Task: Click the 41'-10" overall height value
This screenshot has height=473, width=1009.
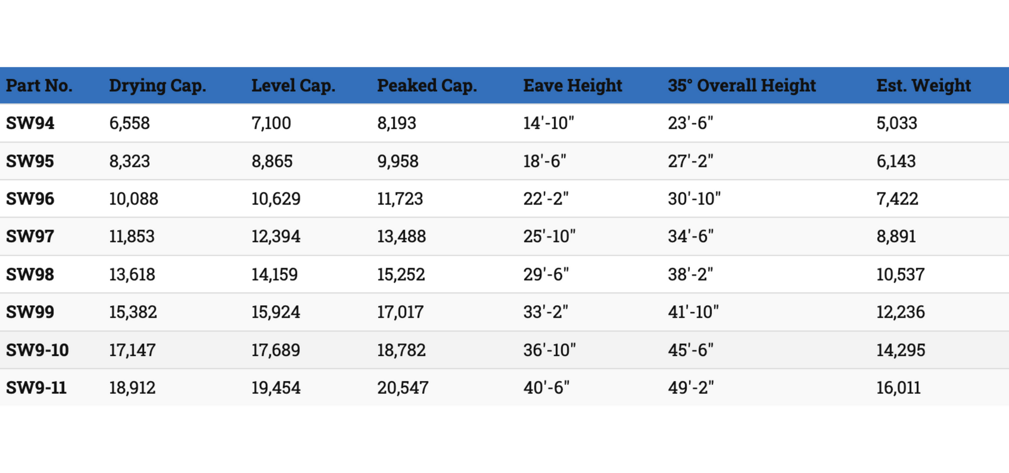Action: click(693, 312)
